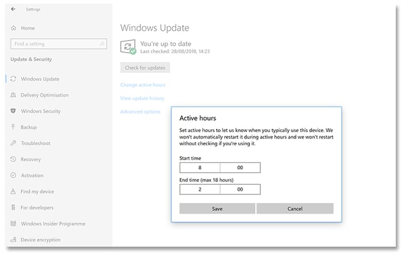Click the Activation checkmark circle icon
Viewport: 401px width, 255px height.
pyautogui.click(x=13, y=175)
